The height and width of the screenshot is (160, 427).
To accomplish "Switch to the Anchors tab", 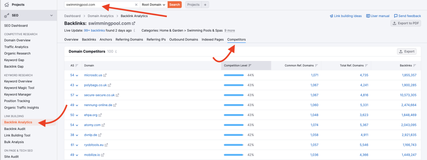I will [106, 40].
